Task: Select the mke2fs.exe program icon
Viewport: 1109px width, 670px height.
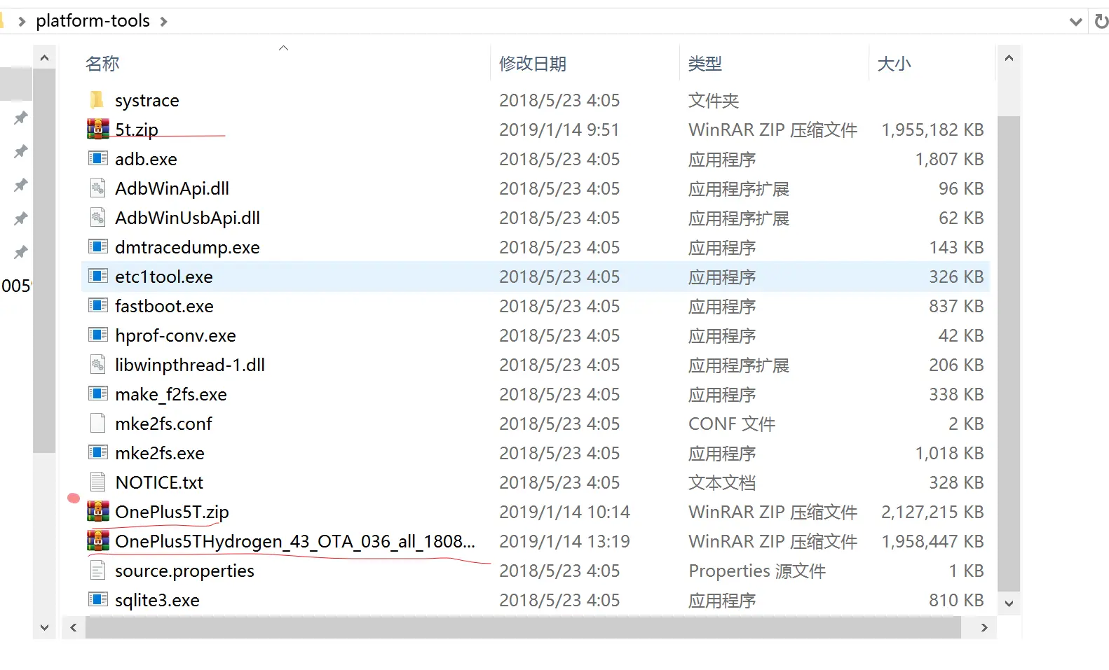Action: pyautogui.click(x=97, y=453)
